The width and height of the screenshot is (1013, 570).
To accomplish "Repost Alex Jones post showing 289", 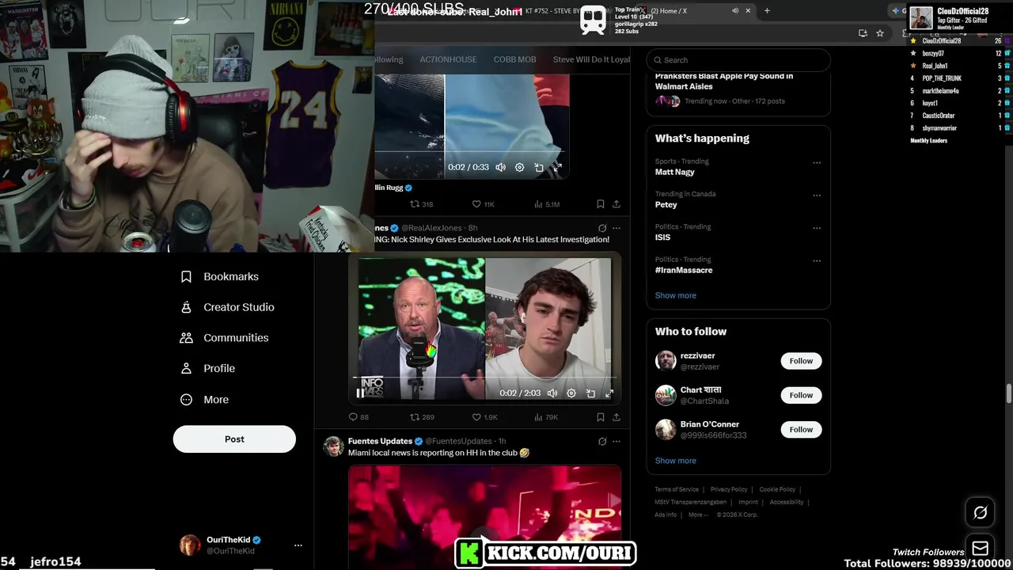I will [x=422, y=417].
